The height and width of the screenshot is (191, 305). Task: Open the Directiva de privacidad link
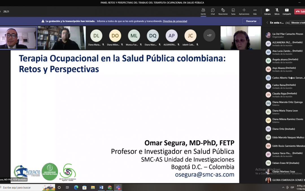pyautogui.click(x=175, y=21)
